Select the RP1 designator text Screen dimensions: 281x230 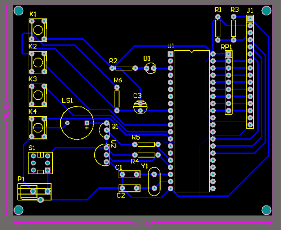click(227, 47)
